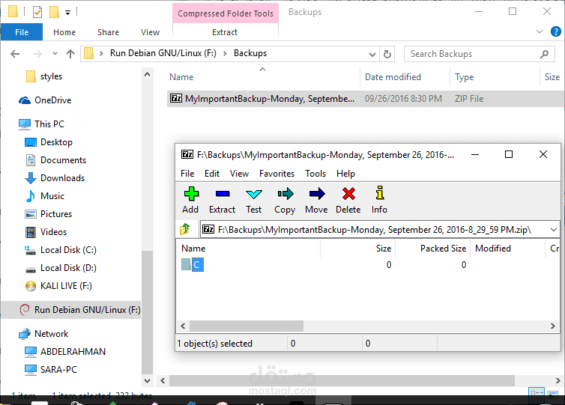Open Customize Quick Access Toolbar dropdown
Image resolution: width=565 pixels, height=405 pixels.
67,13
